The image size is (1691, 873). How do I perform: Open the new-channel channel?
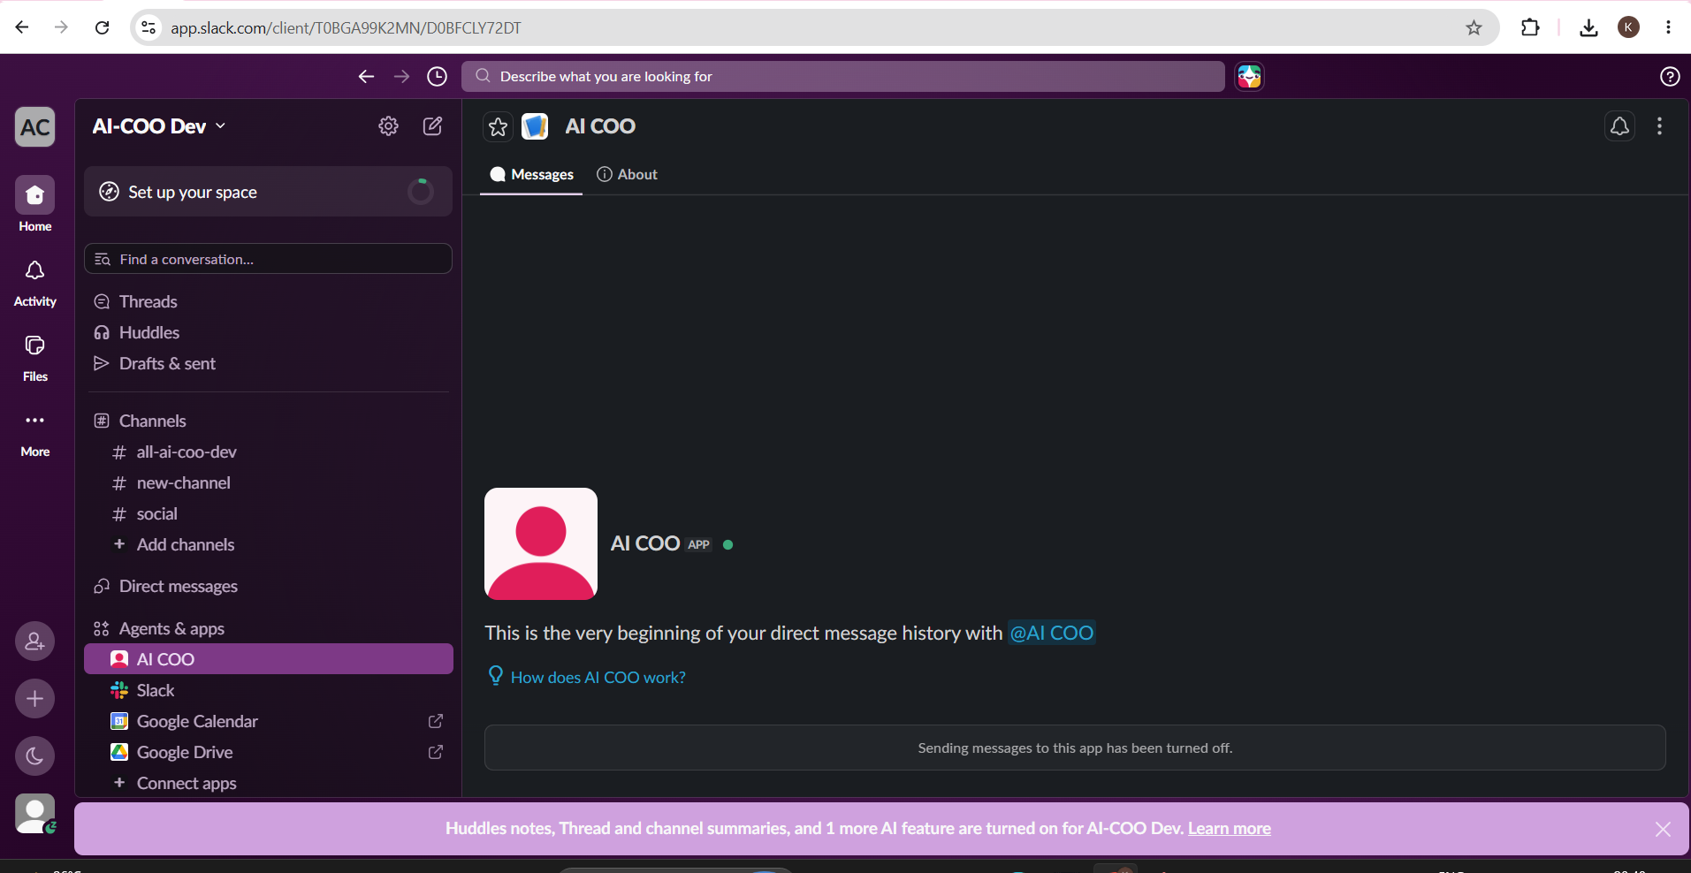click(x=268, y=482)
